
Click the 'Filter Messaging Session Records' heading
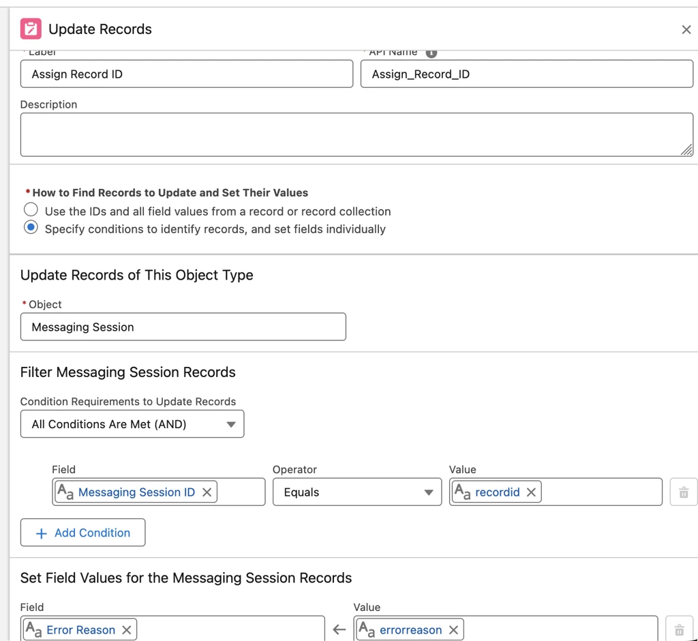pyautogui.click(x=127, y=372)
